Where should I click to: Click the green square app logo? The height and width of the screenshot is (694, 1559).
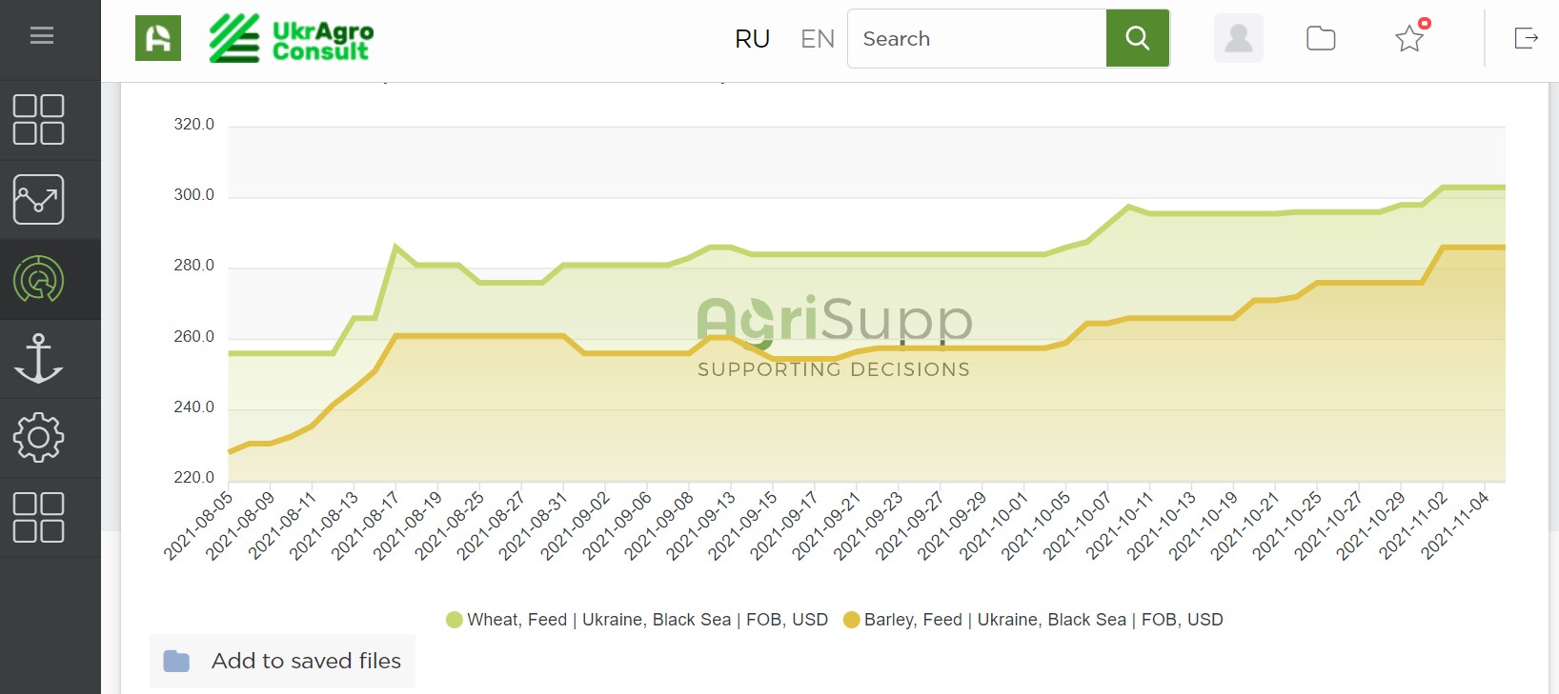[x=158, y=38]
